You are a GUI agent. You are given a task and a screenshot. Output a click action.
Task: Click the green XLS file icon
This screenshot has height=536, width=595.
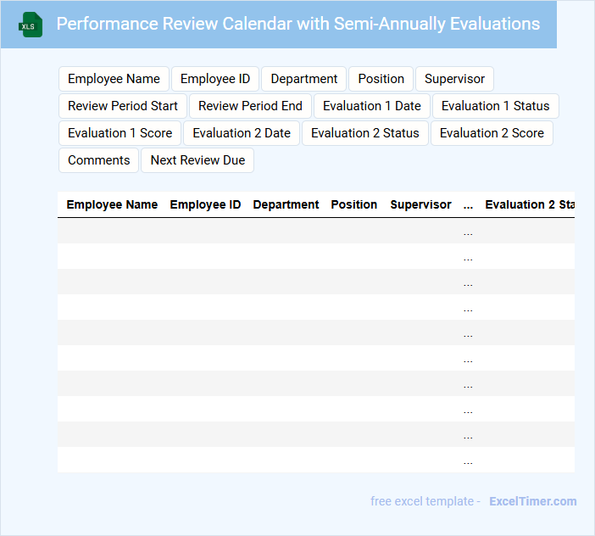pos(31,25)
